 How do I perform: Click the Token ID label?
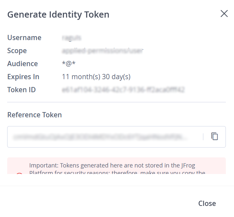22,90
